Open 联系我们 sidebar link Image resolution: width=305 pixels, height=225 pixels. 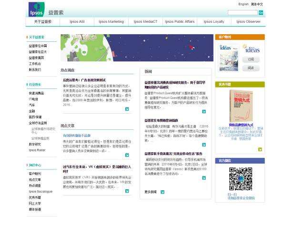point(35,69)
